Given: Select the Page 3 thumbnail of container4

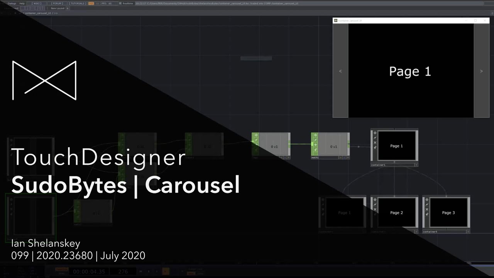Looking at the screenshot, I should pos(449,213).
